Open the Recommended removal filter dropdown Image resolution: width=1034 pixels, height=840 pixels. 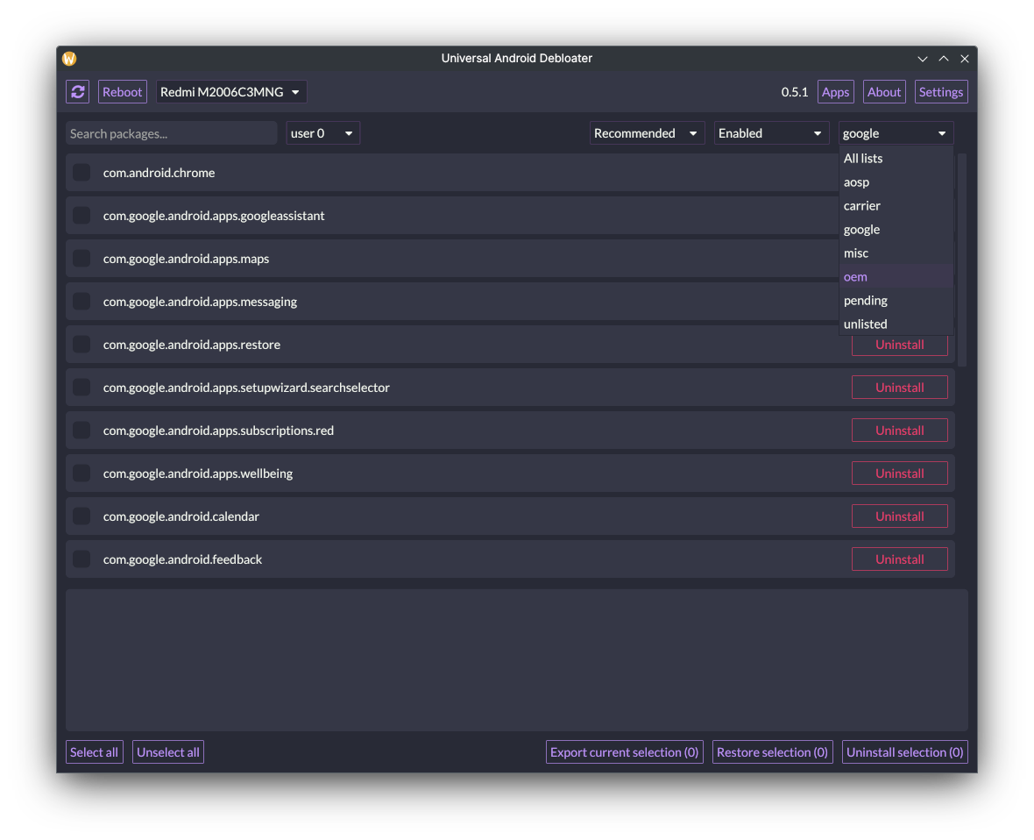647,133
